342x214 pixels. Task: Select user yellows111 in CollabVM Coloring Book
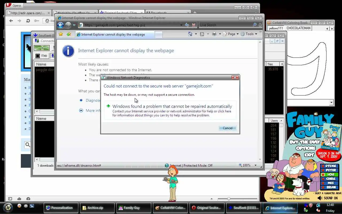click(x=276, y=28)
